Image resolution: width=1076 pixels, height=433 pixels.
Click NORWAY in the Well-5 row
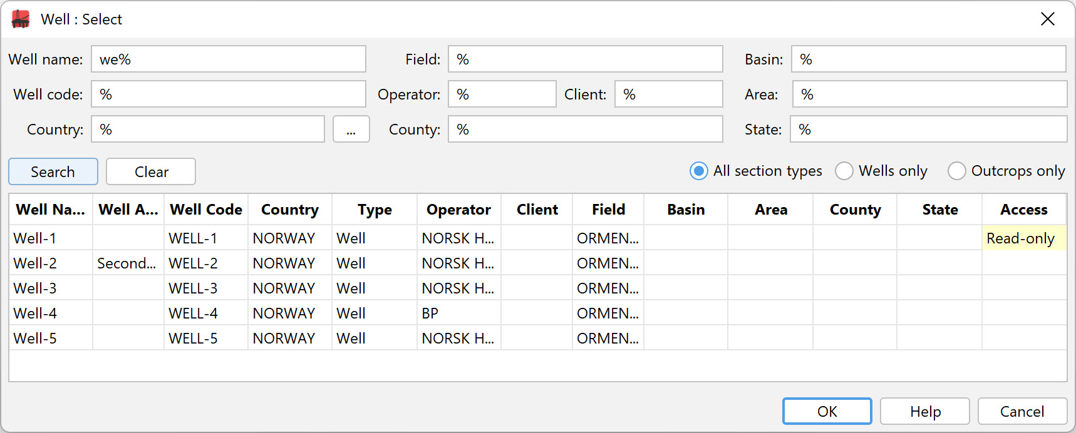[290, 338]
